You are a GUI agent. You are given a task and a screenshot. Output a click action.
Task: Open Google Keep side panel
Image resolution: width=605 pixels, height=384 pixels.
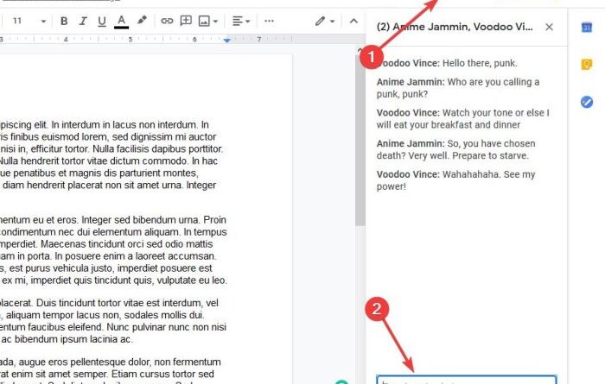[587, 65]
